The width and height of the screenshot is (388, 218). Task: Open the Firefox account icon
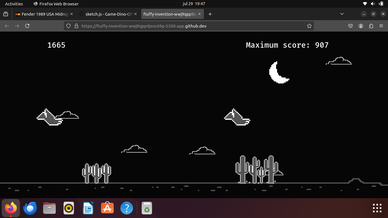[x=361, y=26]
